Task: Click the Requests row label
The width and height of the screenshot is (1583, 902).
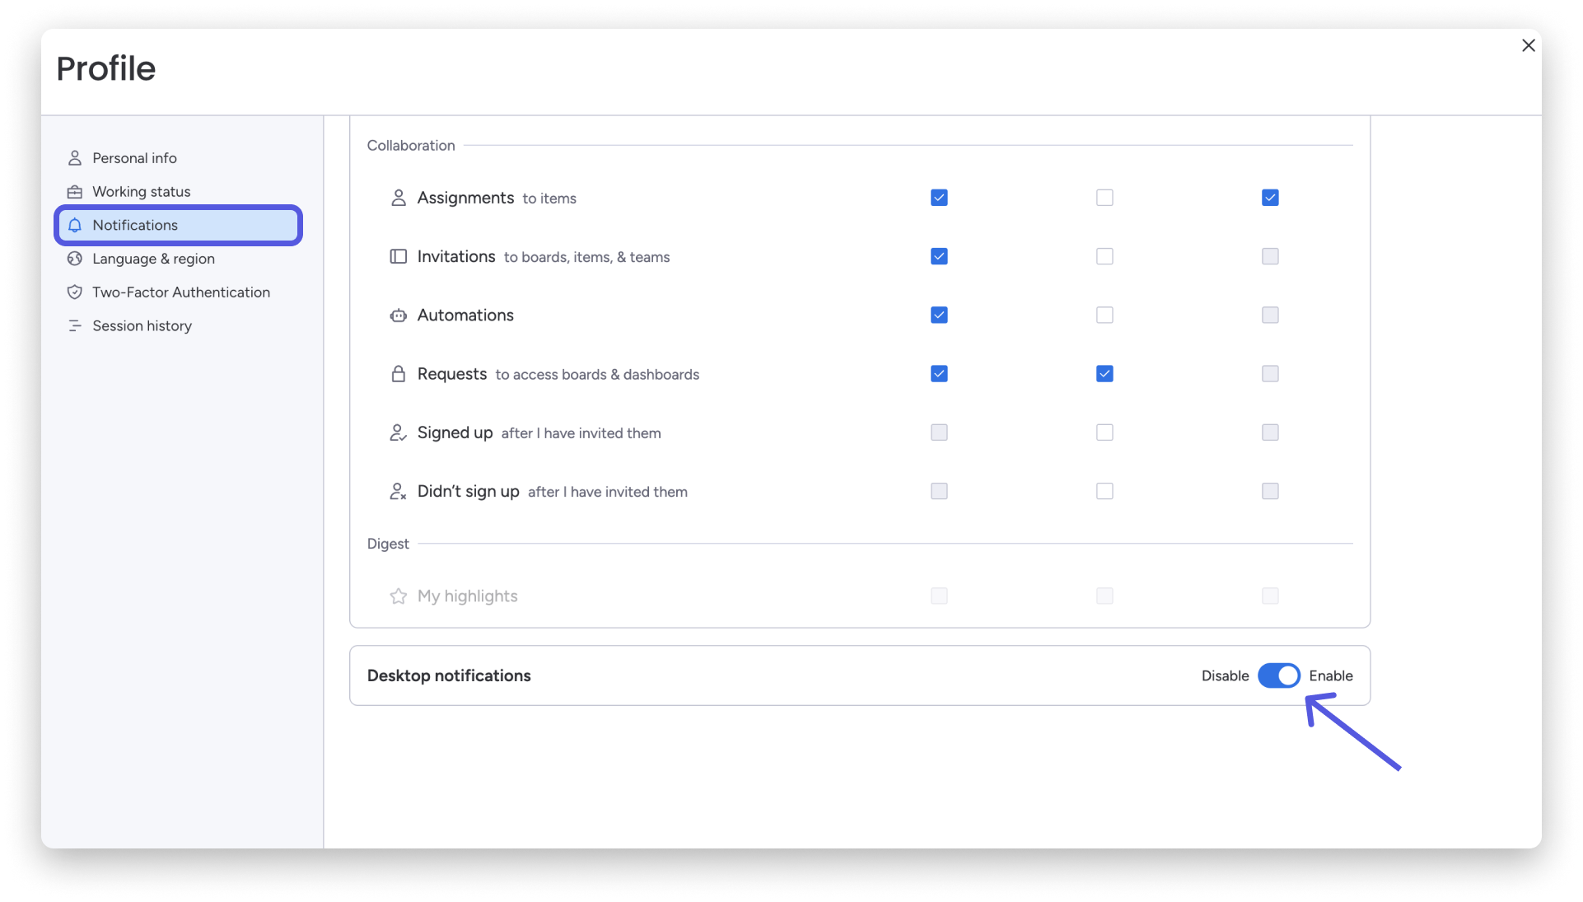Action: point(452,374)
